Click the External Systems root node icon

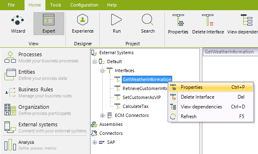[x=94, y=53]
